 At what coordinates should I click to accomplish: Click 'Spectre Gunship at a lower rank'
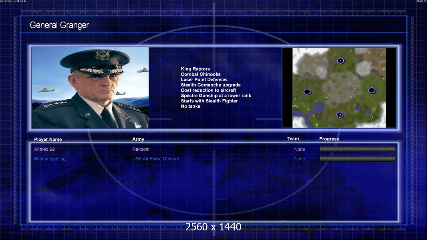(216, 96)
